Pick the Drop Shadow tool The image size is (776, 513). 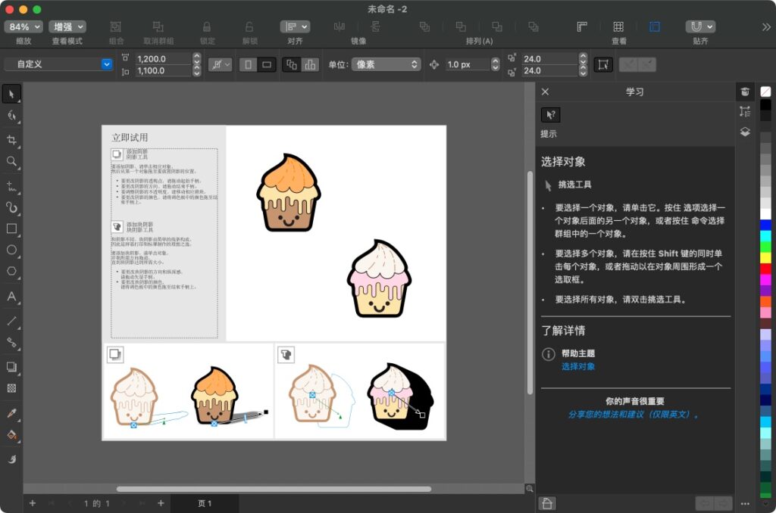point(11,368)
